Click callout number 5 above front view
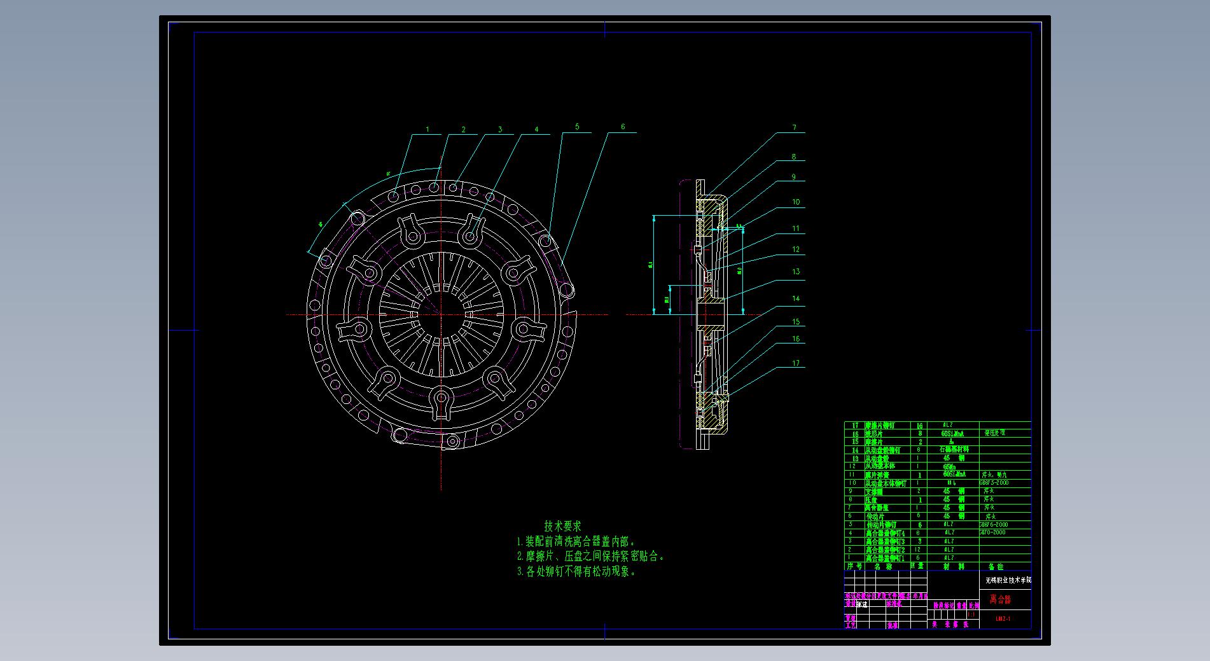This screenshot has height=661, width=1210. coord(577,127)
